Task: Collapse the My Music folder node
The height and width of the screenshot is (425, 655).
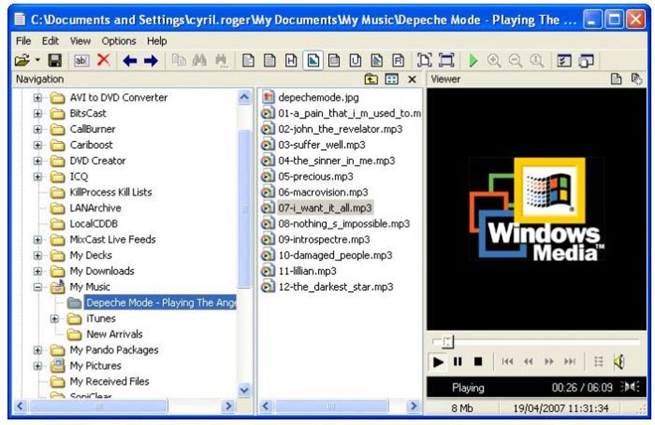Action: [38, 287]
